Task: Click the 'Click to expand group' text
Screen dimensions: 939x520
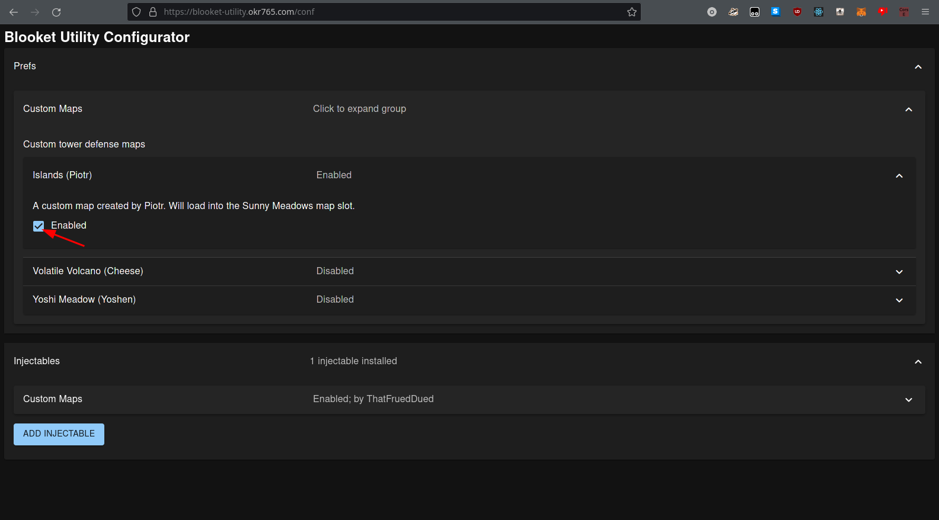Action: click(x=359, y=108)
